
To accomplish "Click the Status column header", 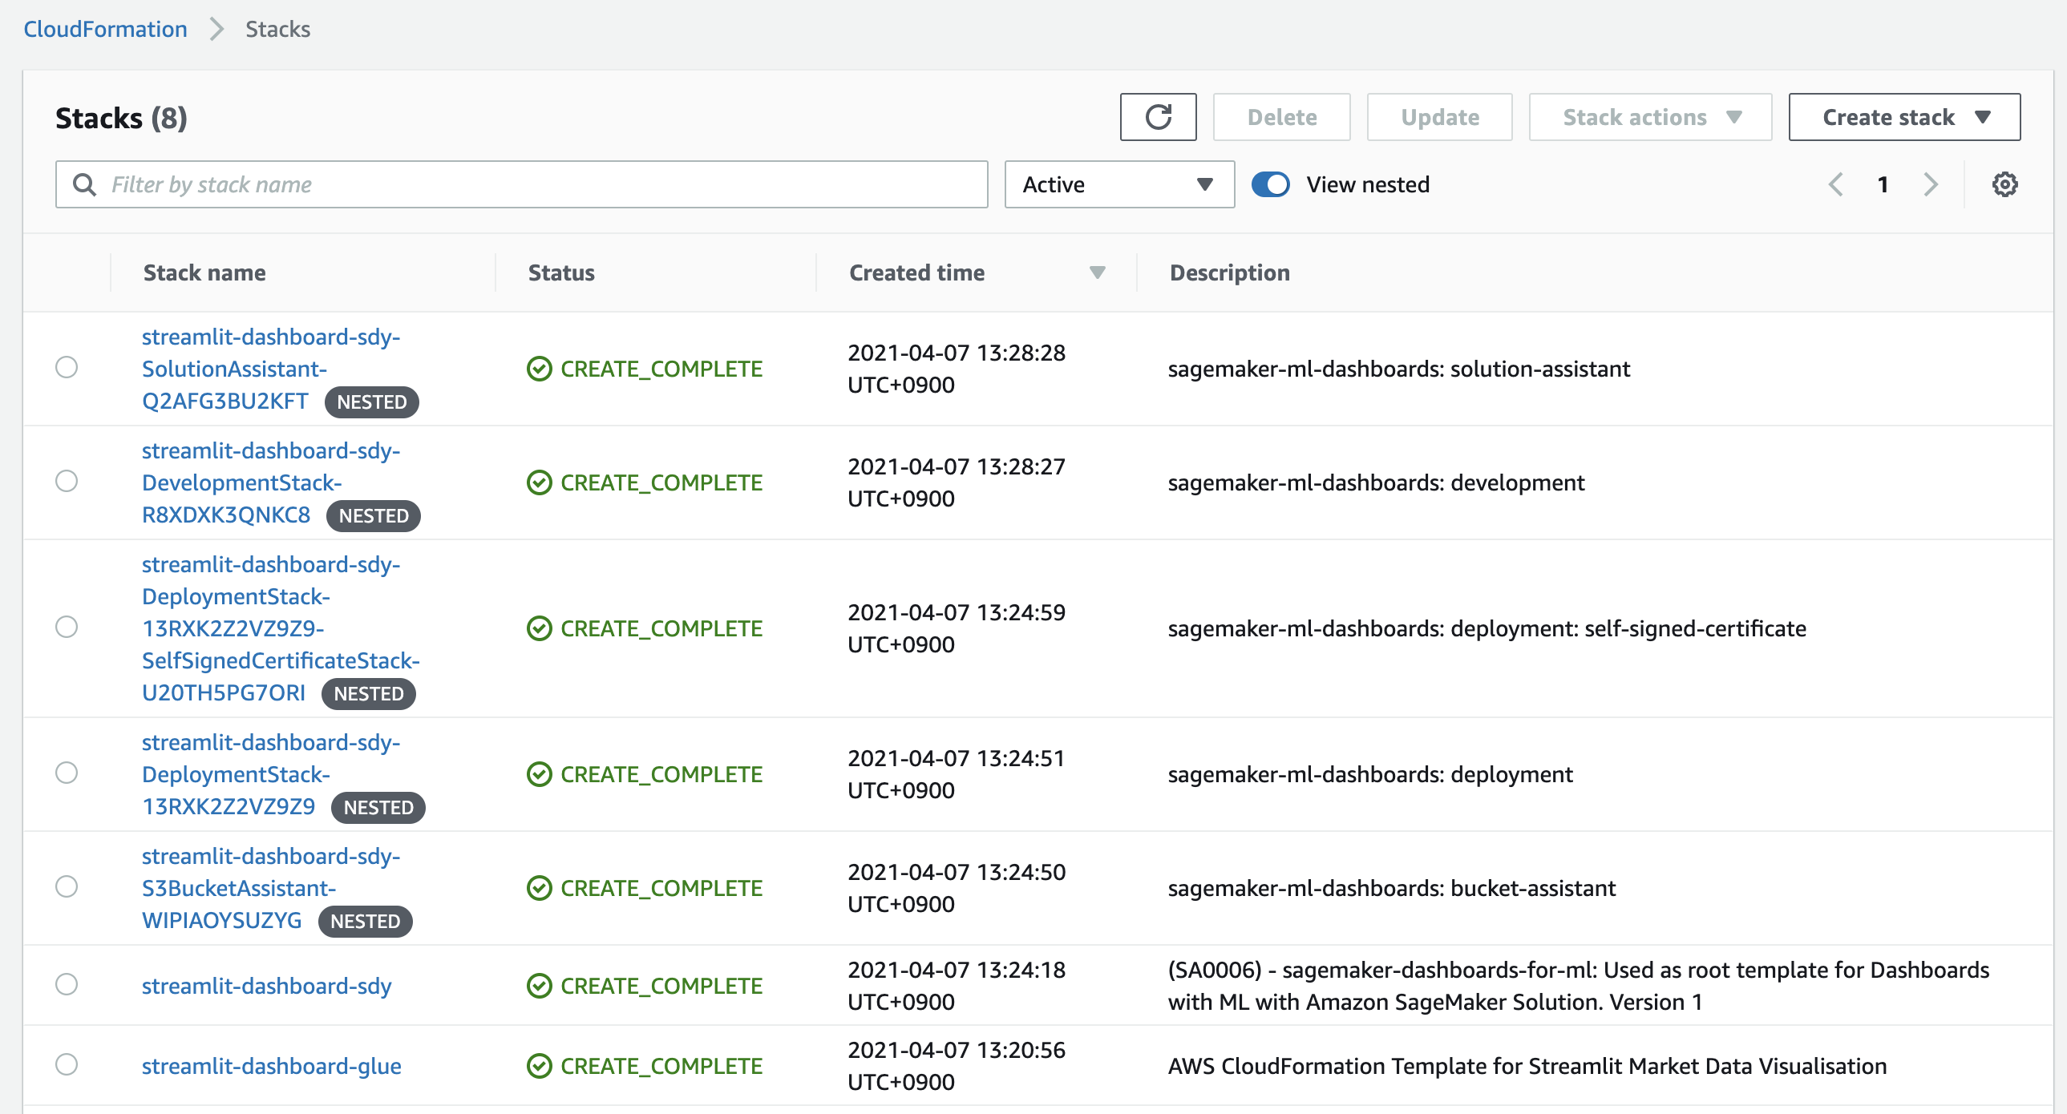I will (561, 272).
